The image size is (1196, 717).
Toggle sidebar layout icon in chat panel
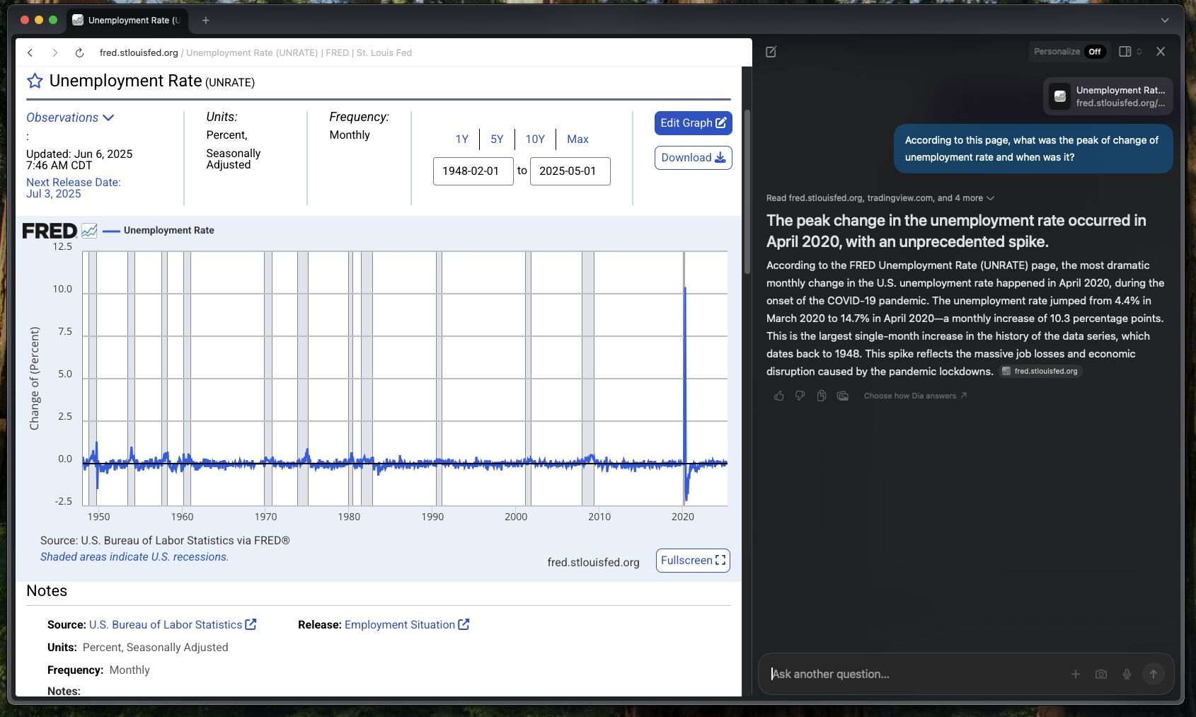pos(1125,52)
